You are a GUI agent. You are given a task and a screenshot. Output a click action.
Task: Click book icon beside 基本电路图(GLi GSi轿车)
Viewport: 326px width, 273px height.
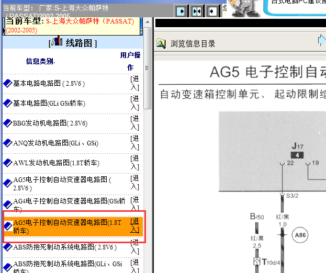pos(8,103)
